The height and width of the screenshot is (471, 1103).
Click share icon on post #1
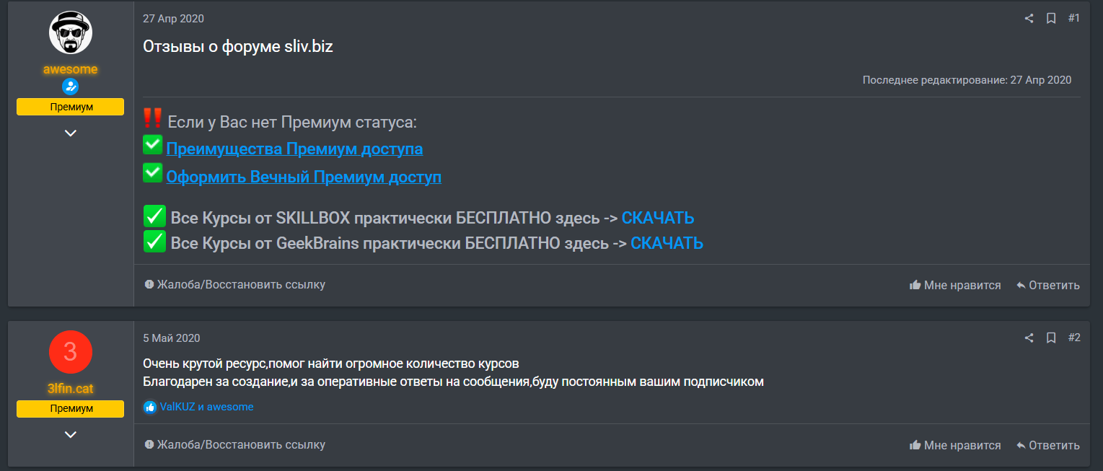click(x=1029, y=18)
